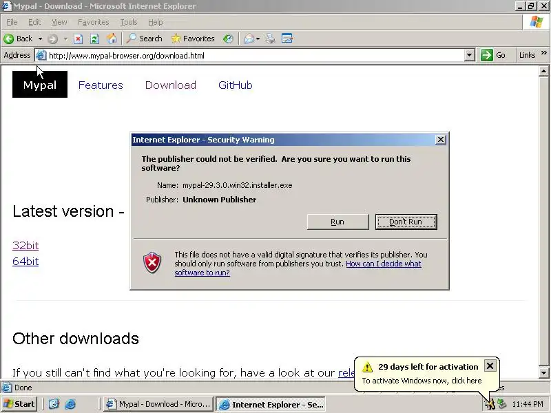Viewport: 551px width, 413px height.
Task: Click the address bar URL field
Action: pos(255,56)
